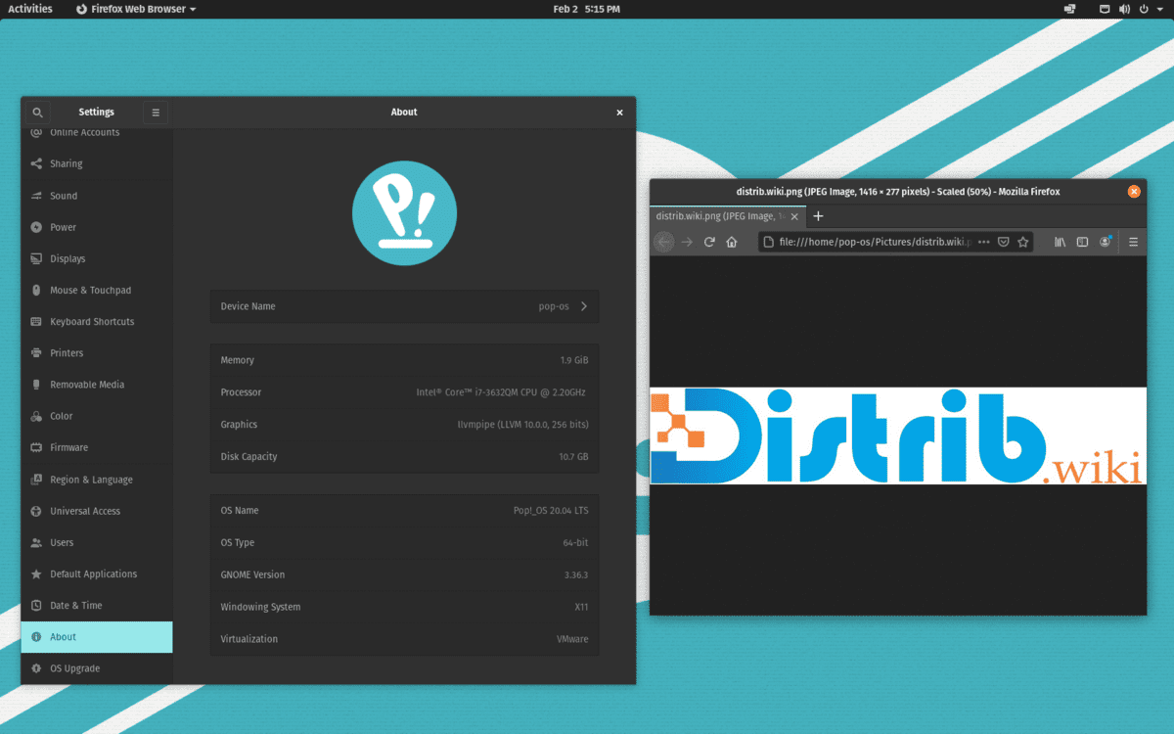Click the search icon in Settings header
The image size is (1174, 734).
coord(37,113)
